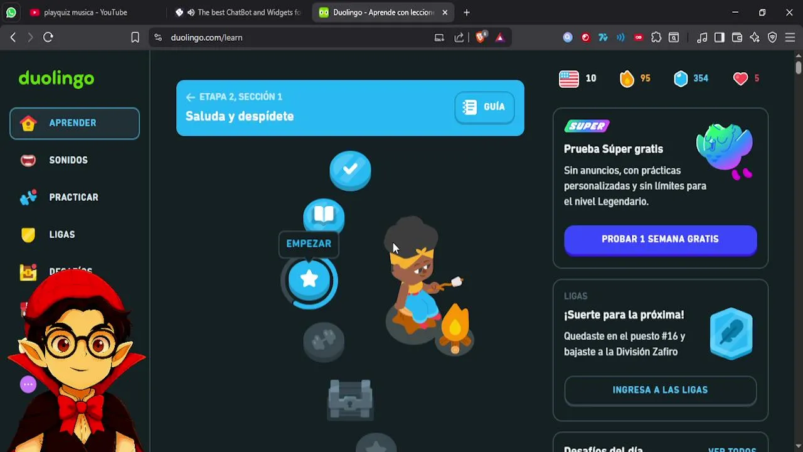This screenshot has height=452, width=803.
Task: Go back in browser history
Action: tap(13, 38)
